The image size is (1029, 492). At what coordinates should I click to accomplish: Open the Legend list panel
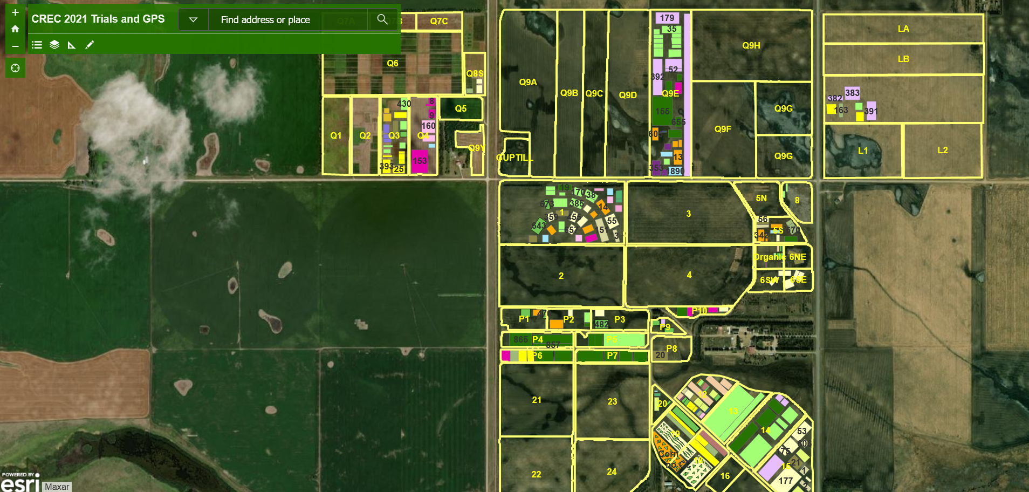click(x=37, y=45)
